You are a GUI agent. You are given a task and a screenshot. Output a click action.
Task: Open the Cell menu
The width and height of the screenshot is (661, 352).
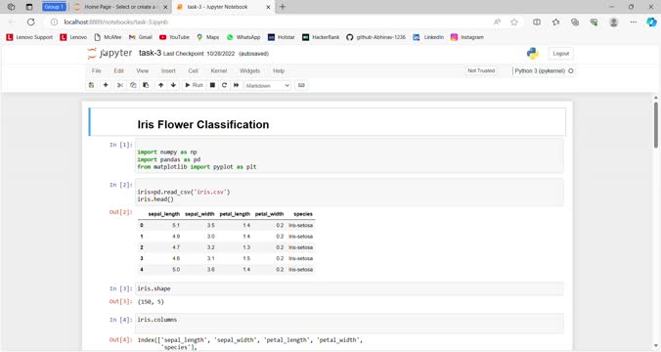(193, 70)
